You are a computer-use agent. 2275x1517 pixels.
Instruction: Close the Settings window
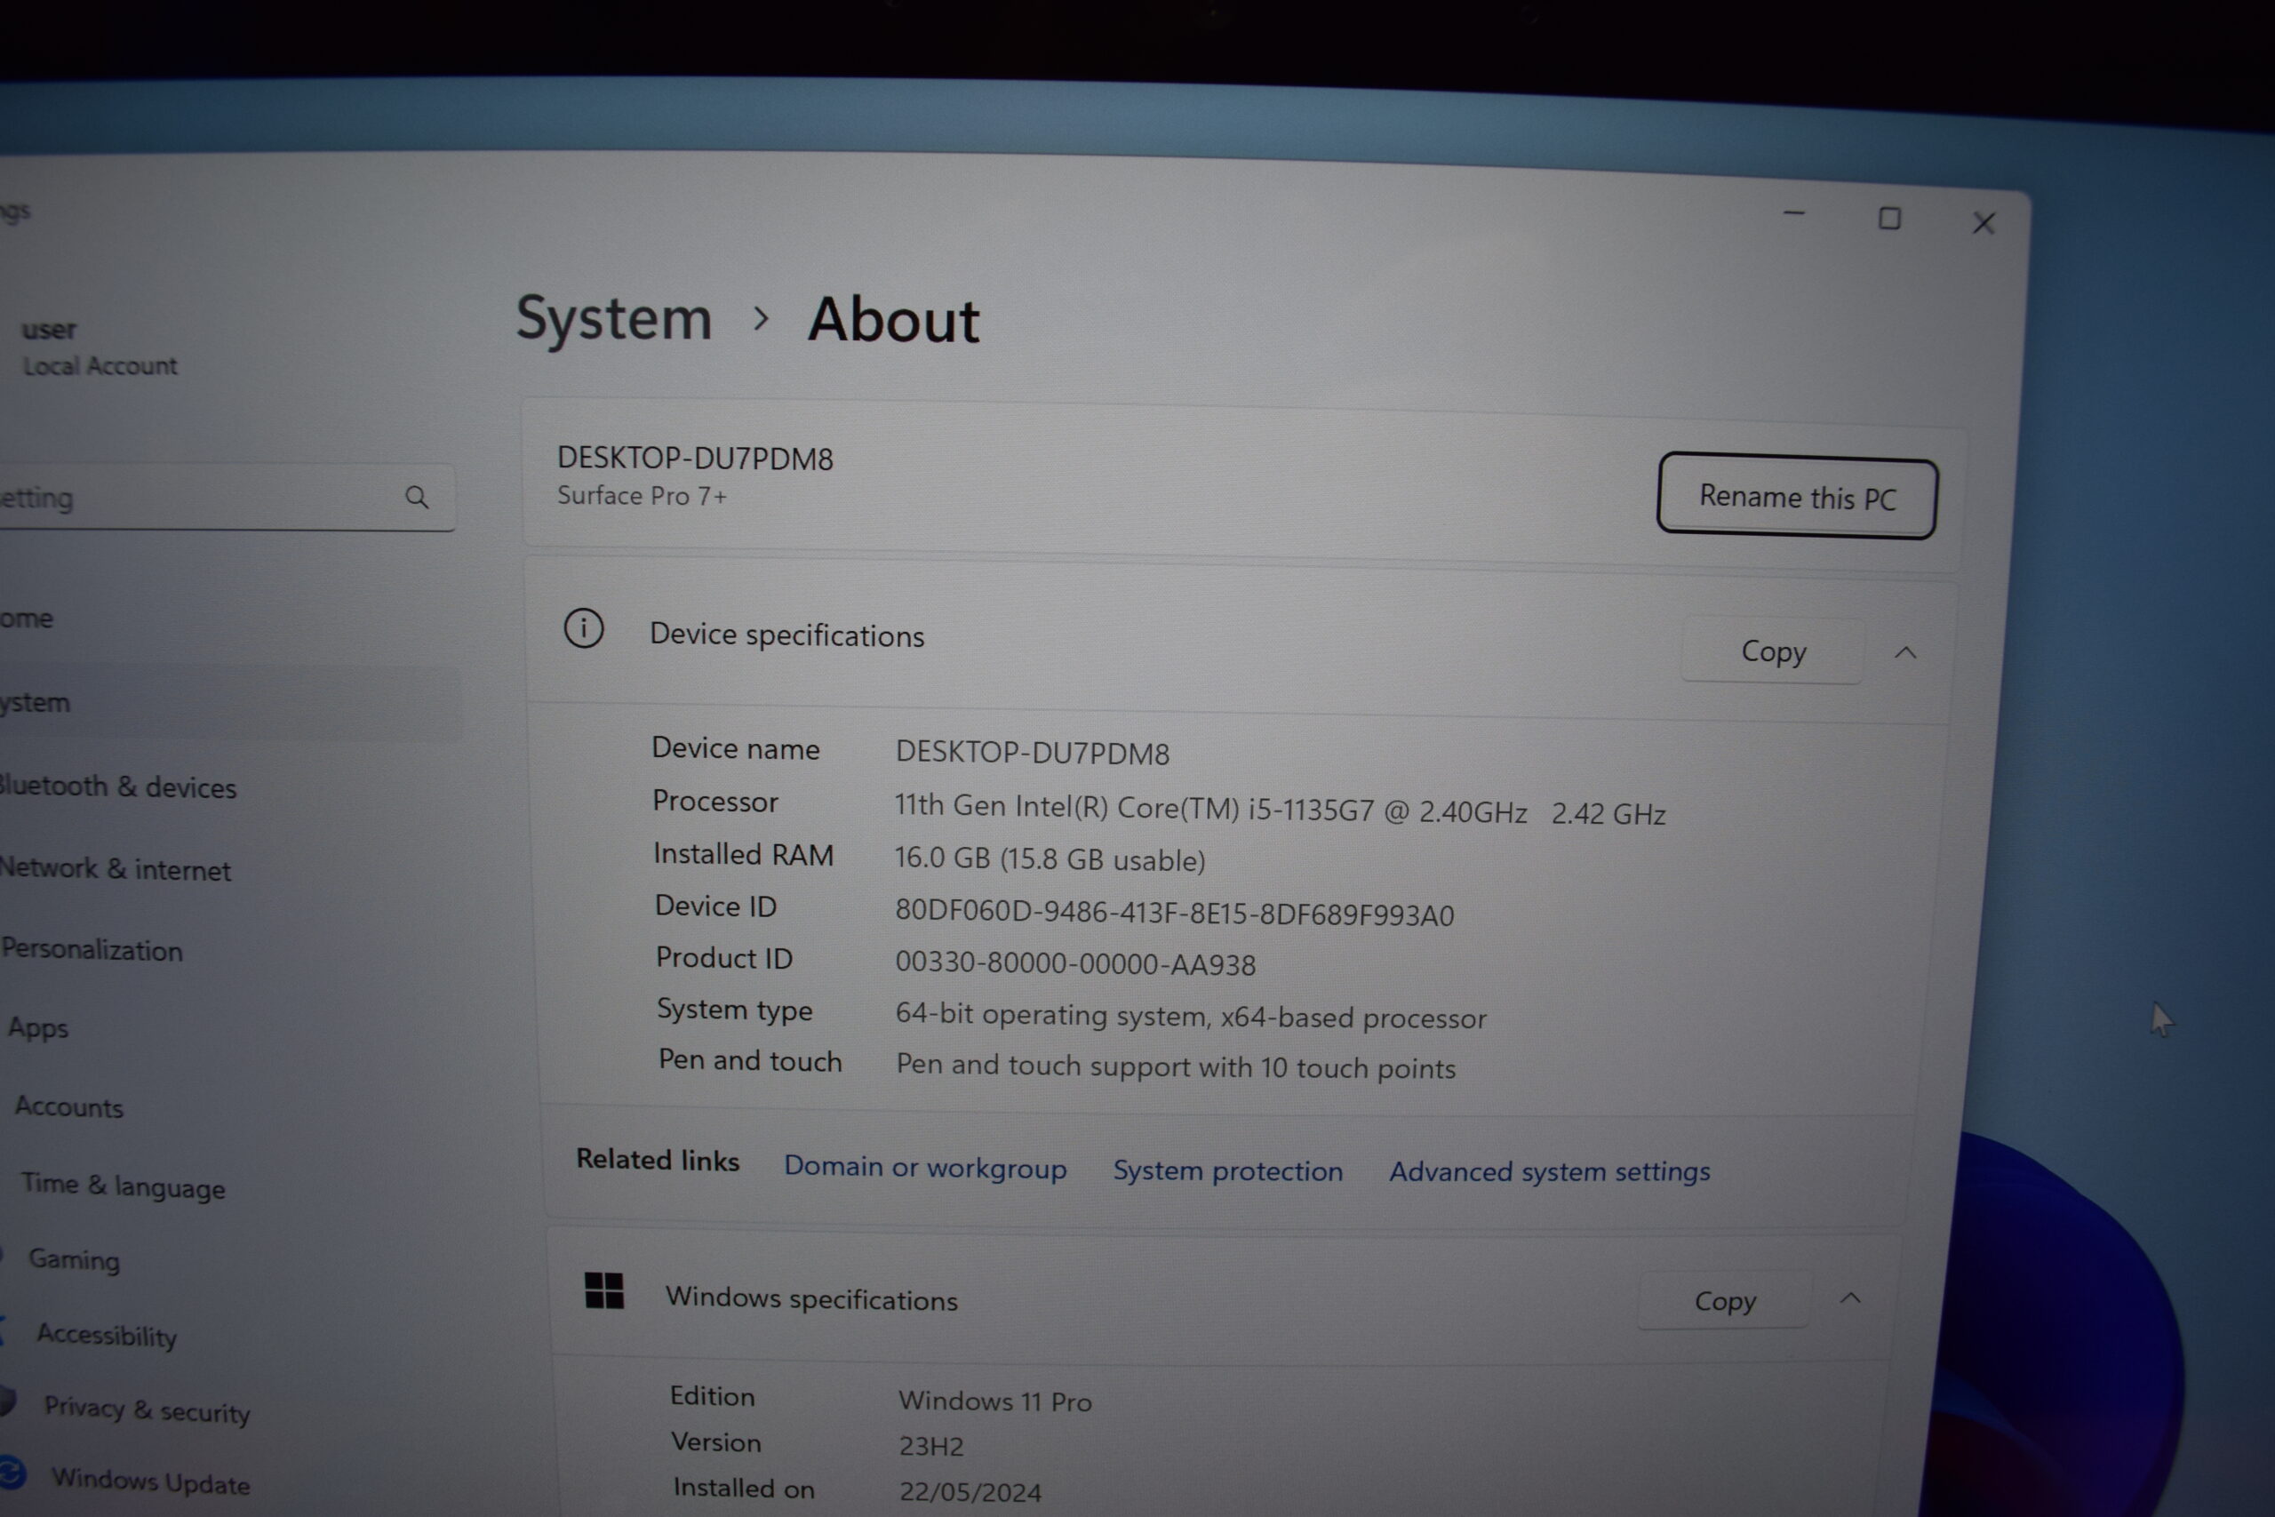(1984, 223)
